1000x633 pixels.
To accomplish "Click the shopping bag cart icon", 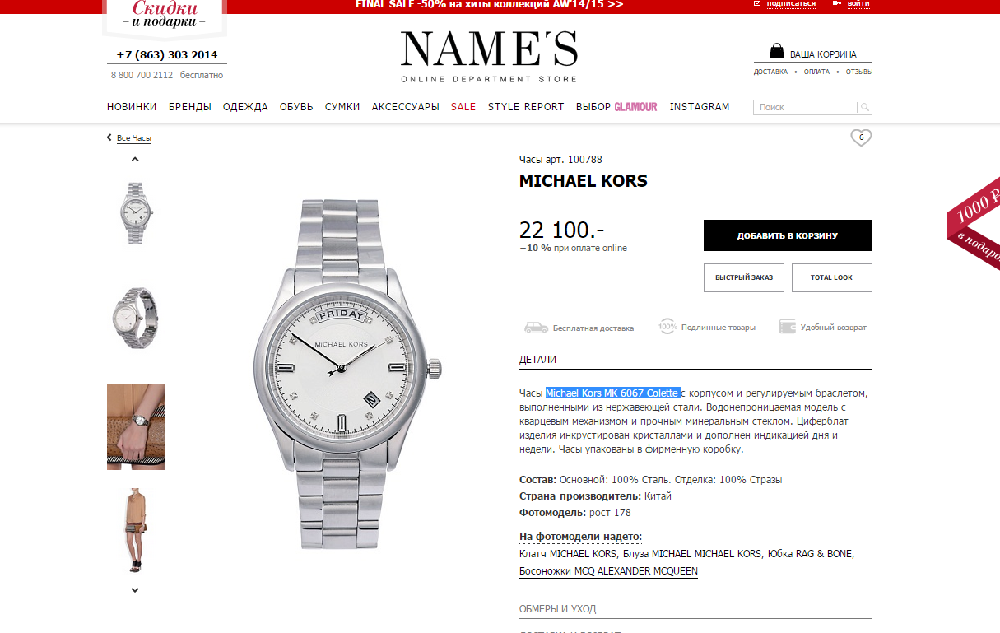I will (x=776, y=51).
